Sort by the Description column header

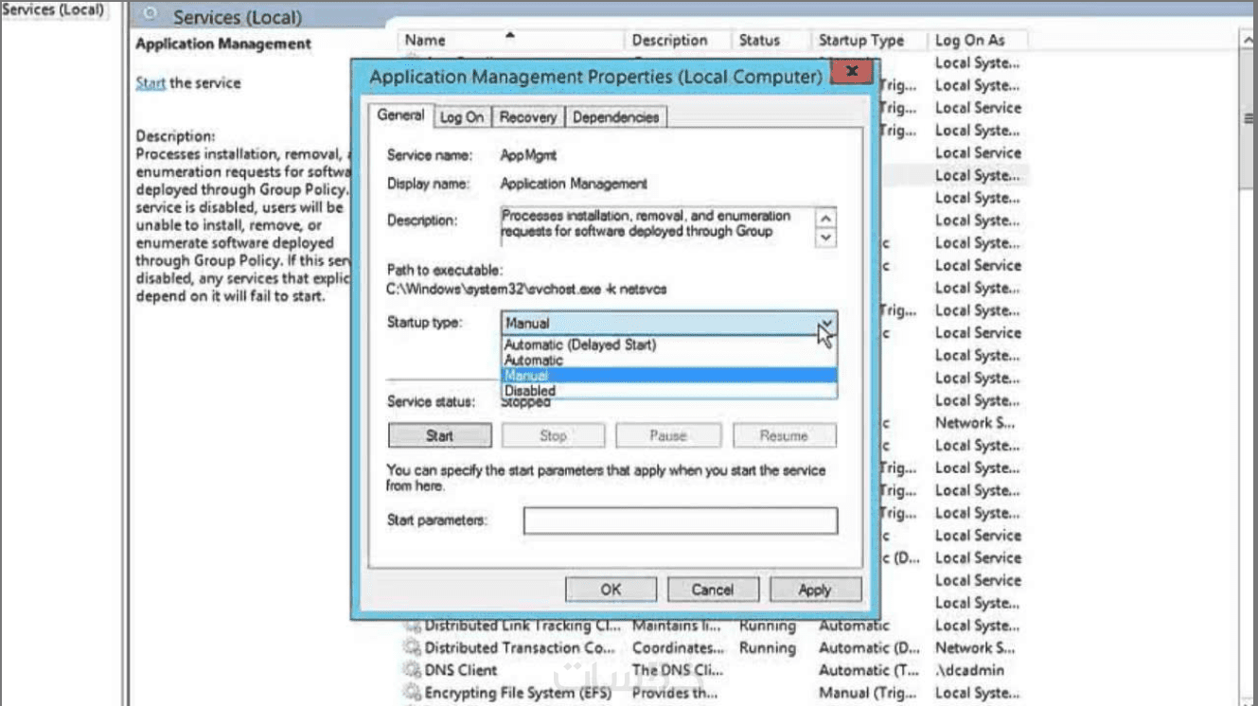pos(678,41)
